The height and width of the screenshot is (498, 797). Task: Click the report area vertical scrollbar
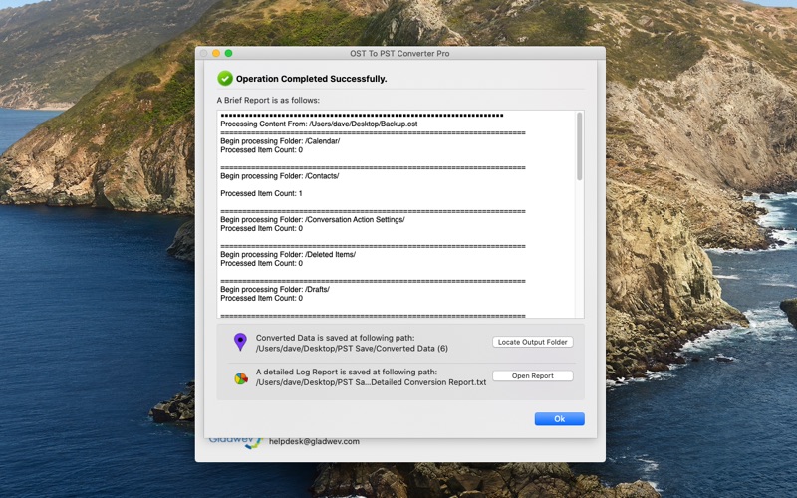[x=580, y=146]
